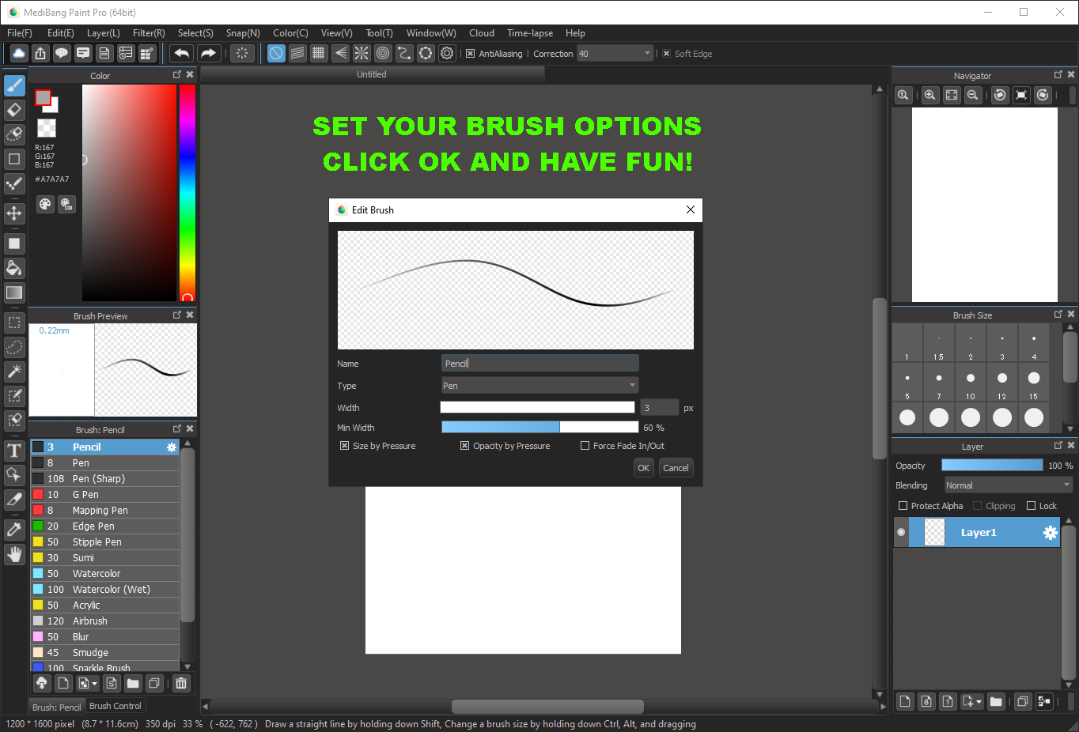This screenshot has width=1079, height=732.
Task: Select the G Pen brush
Action: [105, 495]
